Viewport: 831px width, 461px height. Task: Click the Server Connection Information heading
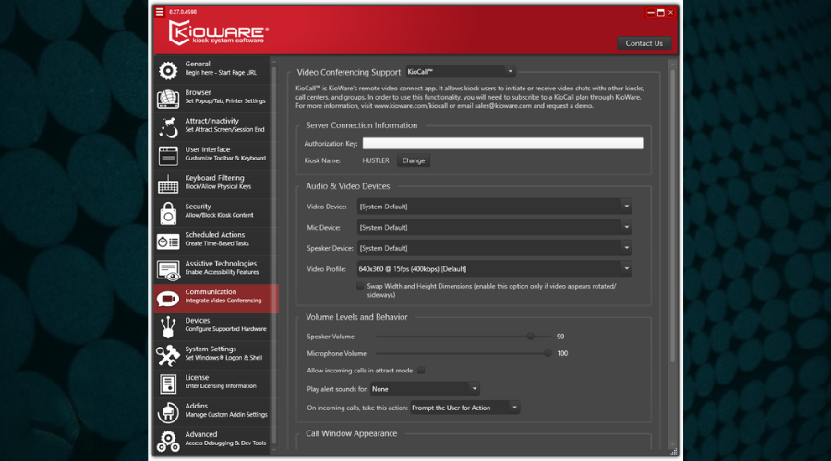361,125
